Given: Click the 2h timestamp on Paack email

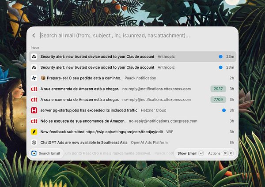Looking at the screenshot, I should [x=232, y=78].
